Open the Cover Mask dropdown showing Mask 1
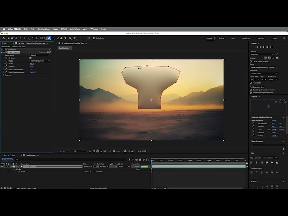The image size is (288, 216). pos(40,55)
